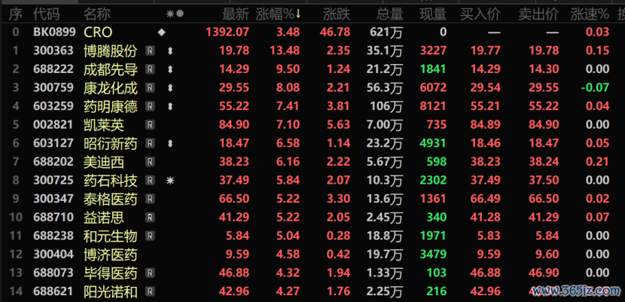
Task: Click the up-down arrow marker on 药明康德 row
Action: pos(170,106)
